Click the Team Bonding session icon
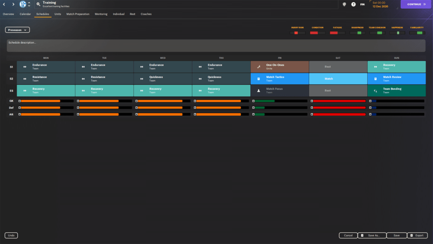Screen dimensions: 433x244 375,91
